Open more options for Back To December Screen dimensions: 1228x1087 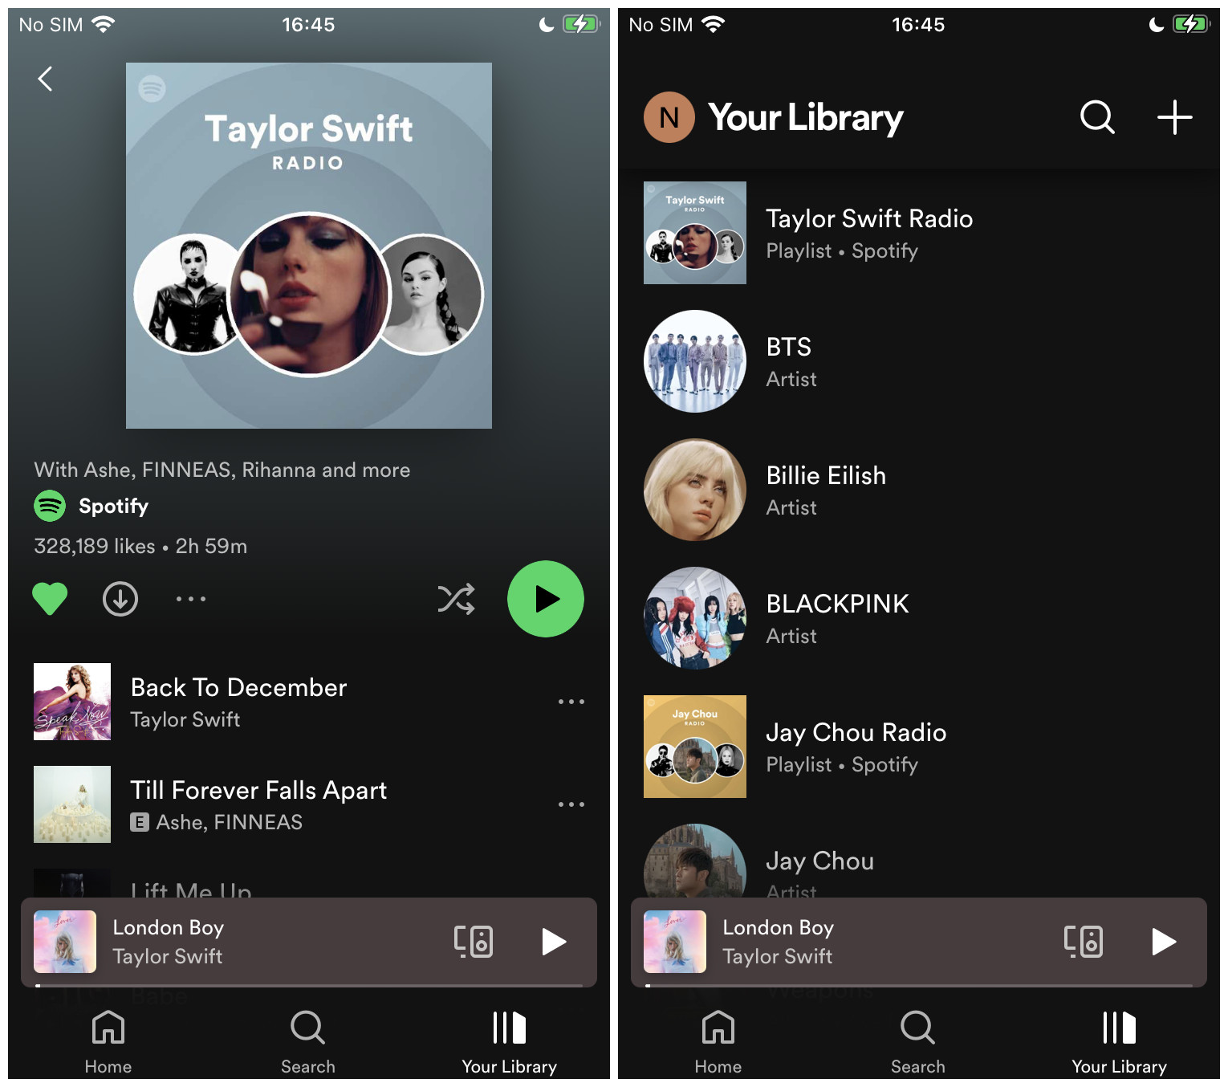[x=571, y=702]
